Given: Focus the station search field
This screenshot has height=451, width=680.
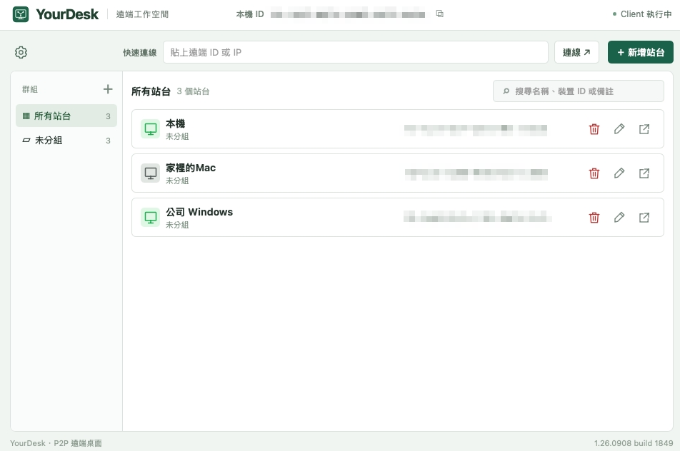Looking at the screenshot, I should tap(578, 91).
